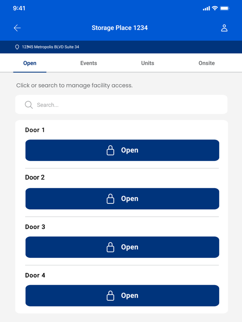Click the Storage Place 1234 title
This screenshot has height=322, width=242.
tap(120, 28)
